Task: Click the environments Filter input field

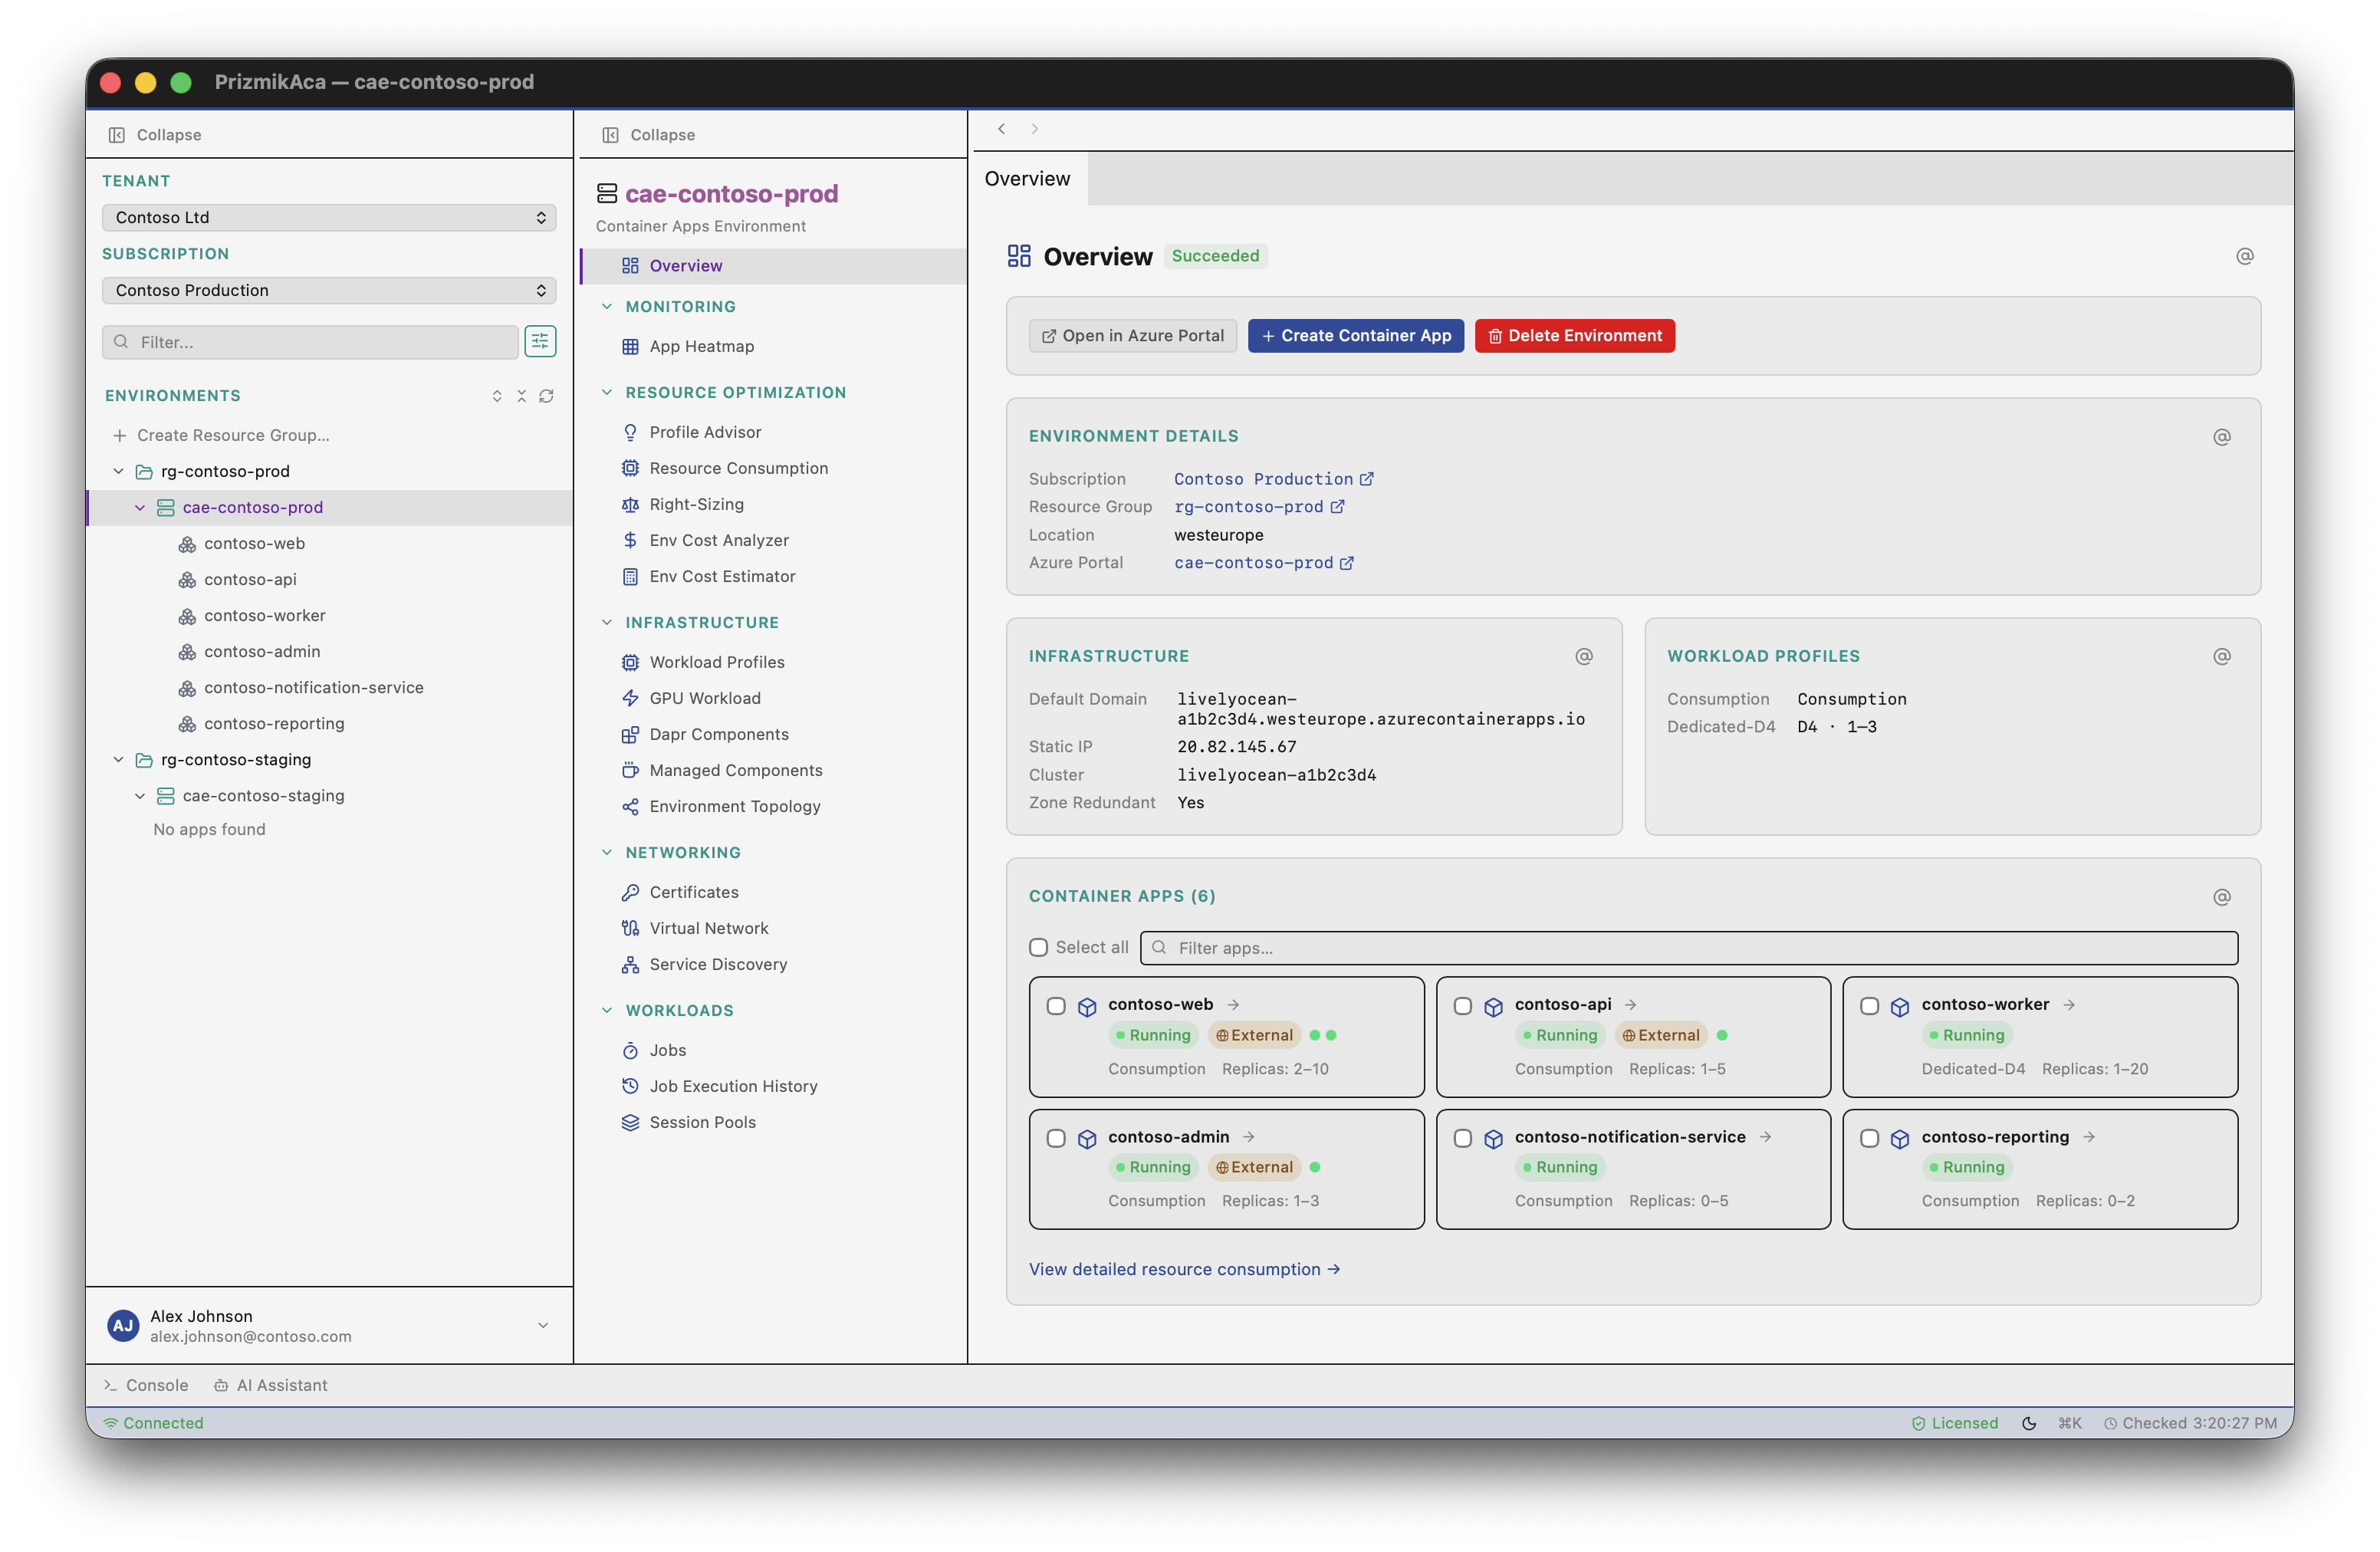Action: pyautogui.click(x=310, y=342)
